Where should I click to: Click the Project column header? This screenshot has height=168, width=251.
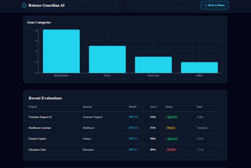[33, 107]
